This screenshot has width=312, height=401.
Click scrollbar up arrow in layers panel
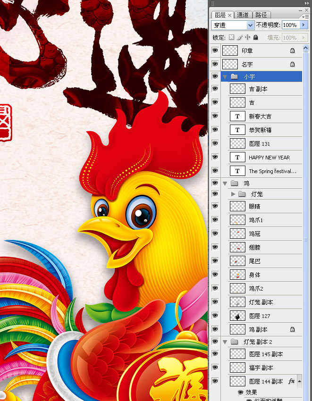click(305, 48)
